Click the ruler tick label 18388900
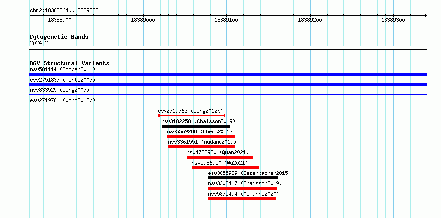Viewport: 441px width, 218px height. 59,20
